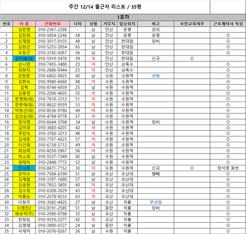Click the name cell '김수정'
Screen dimensions: 246x234
tap(24, 191)
